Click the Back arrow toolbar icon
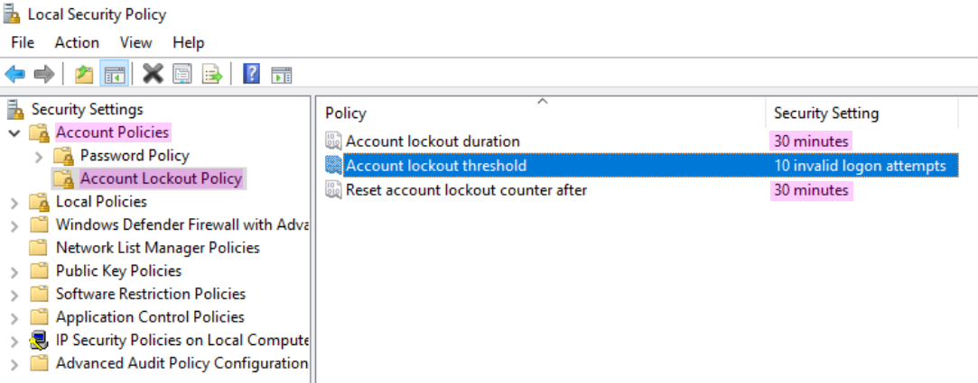Viewport: 978px width, 383px height. tap(15, 75)
